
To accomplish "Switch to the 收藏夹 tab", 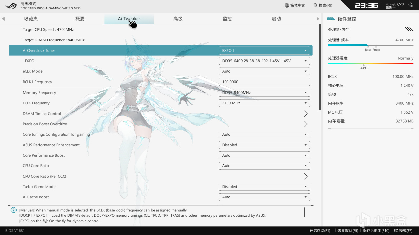I will 31,19.
